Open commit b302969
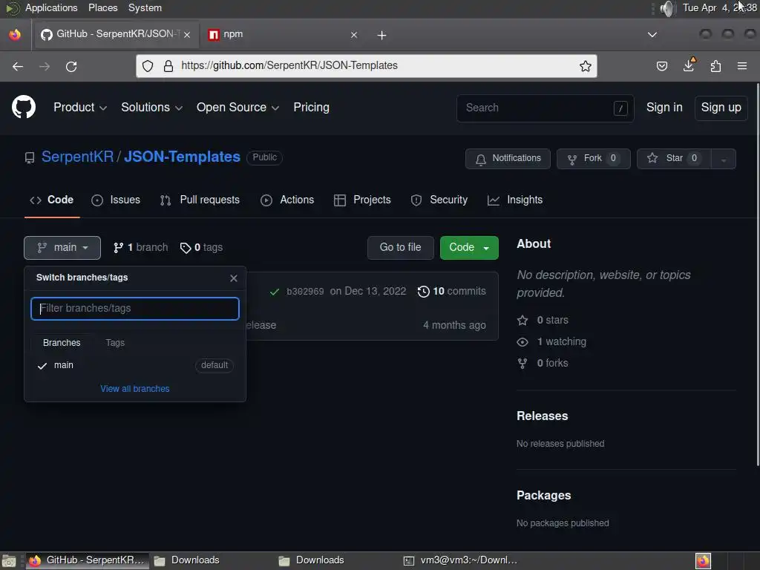 [x=305, y=291]
